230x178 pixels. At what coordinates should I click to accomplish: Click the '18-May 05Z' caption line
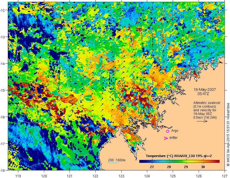pos(202,114)
